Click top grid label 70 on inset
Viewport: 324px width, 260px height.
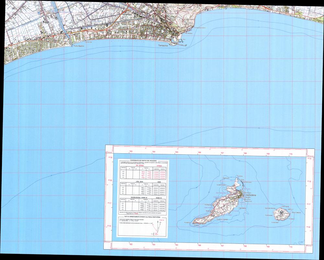coord(291,154)
